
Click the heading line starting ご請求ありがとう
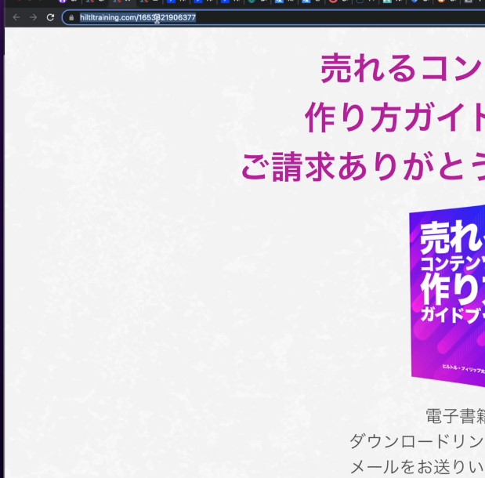[x=363, y=167]
